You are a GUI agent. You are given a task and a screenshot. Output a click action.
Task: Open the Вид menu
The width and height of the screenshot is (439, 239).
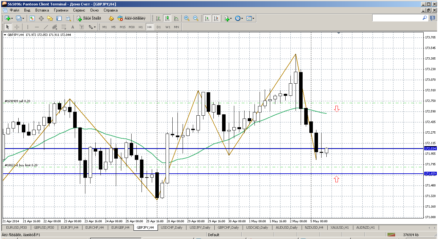point(27,10)
